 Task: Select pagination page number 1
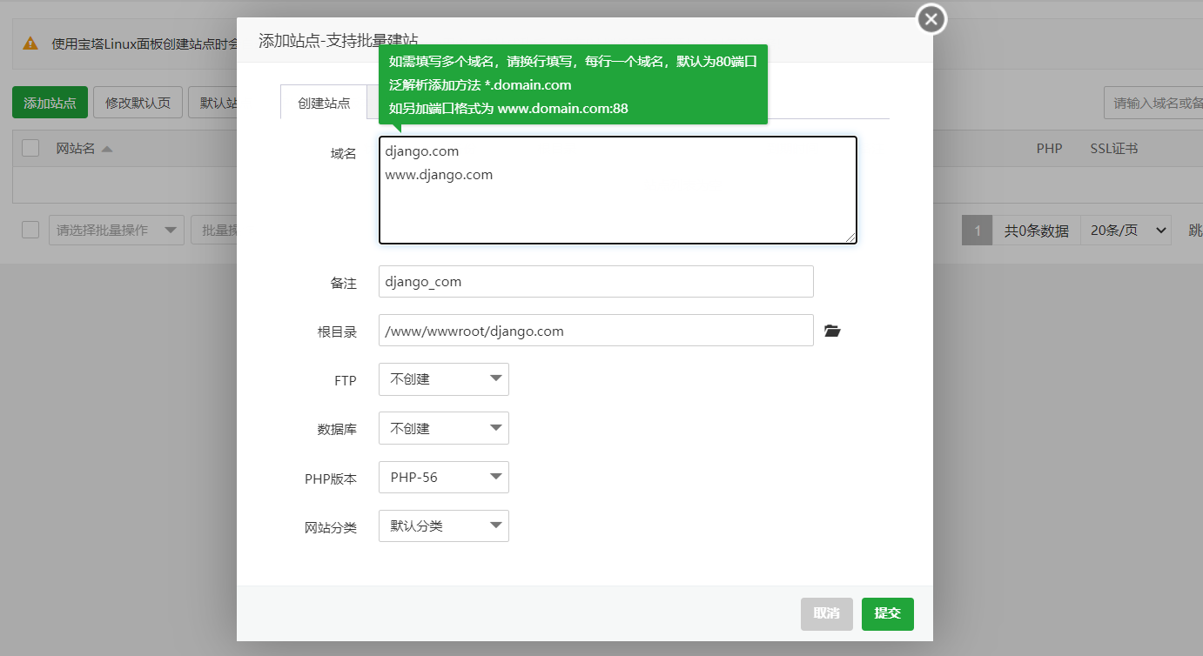tap(977, 229)
